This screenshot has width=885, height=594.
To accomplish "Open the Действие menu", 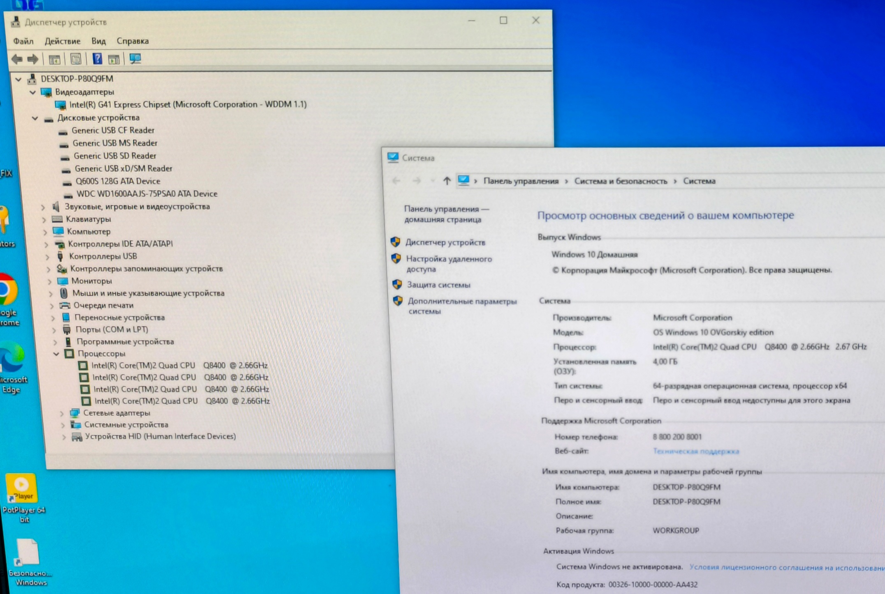I will click(63, 41).
